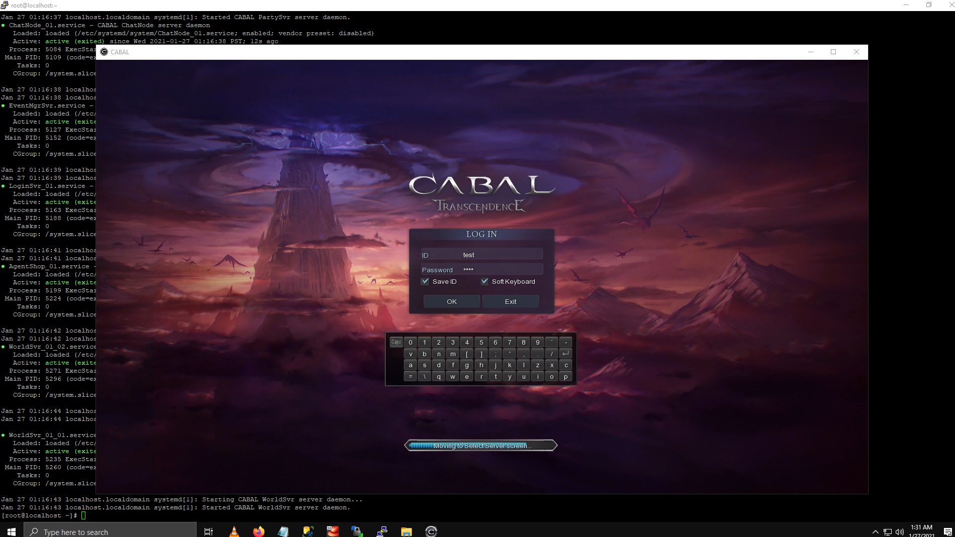The height and width of the screenshot is (537, 955).
Task: Open the red hat G4 icon in taskbar
Action: [x=332, y=531]
